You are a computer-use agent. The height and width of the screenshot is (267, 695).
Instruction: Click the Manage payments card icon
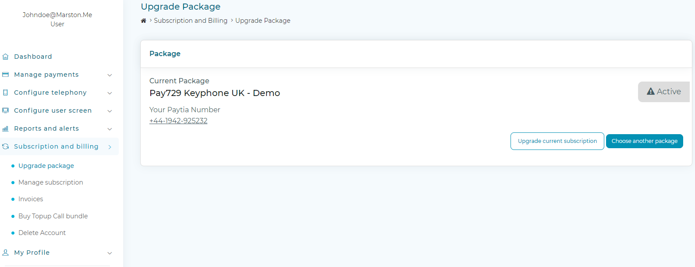(5, 75)
